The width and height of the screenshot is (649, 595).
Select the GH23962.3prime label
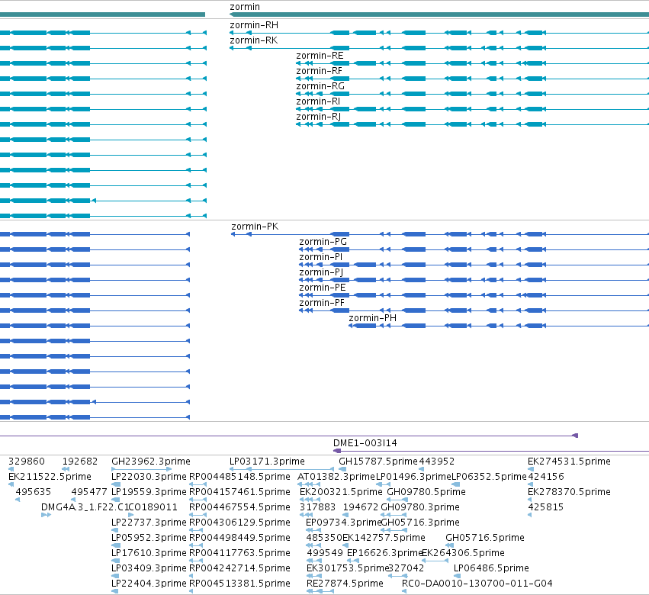[151, 462]
